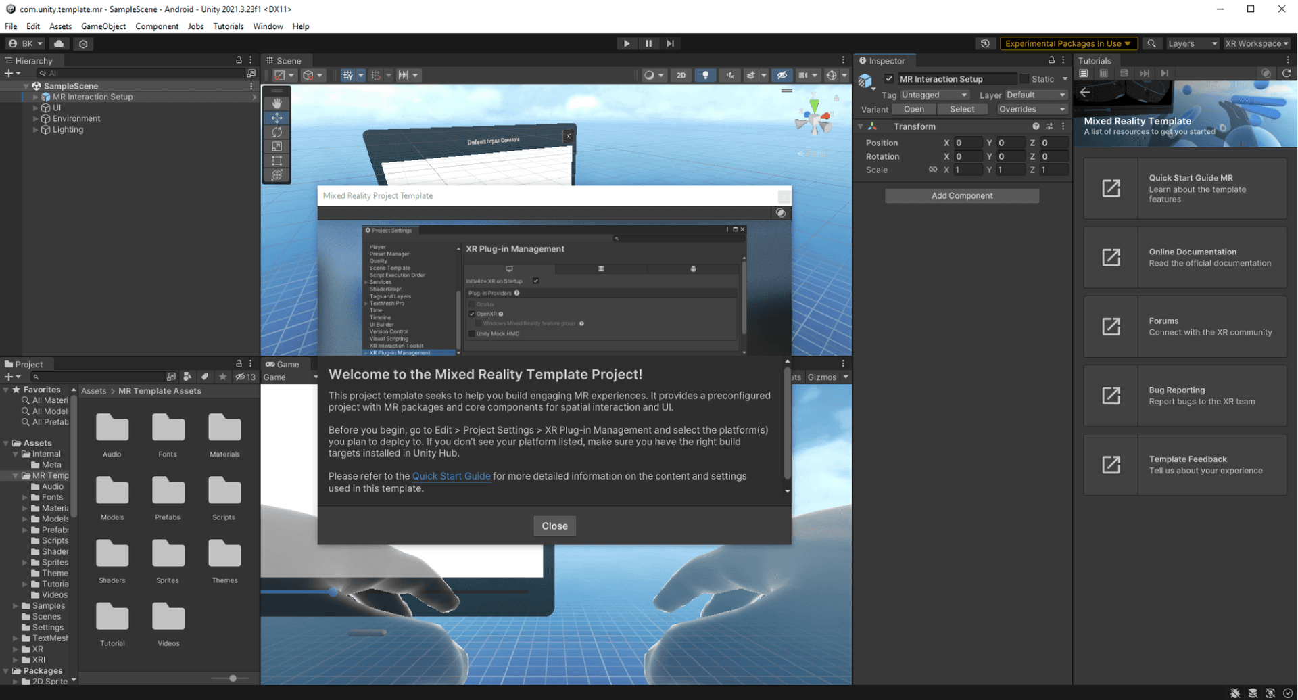
Task: Select the Scale tool
Action: tap(277, 146)
